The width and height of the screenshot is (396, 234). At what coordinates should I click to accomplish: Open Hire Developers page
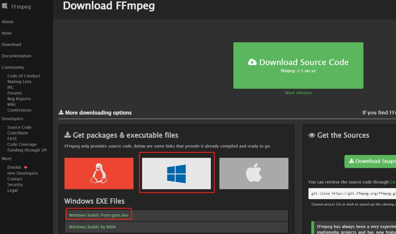(x=23, y=173)
